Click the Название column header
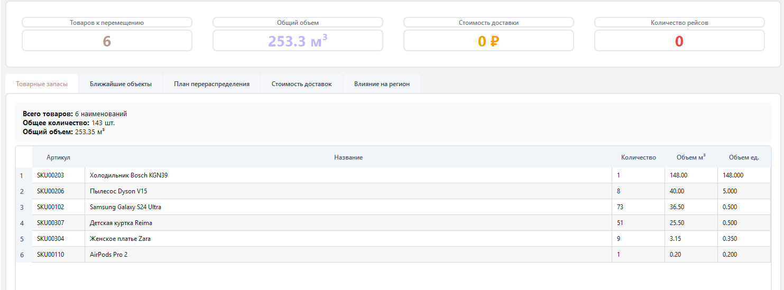The width and height of the screenshot is (784, 290). click(348, 157)
